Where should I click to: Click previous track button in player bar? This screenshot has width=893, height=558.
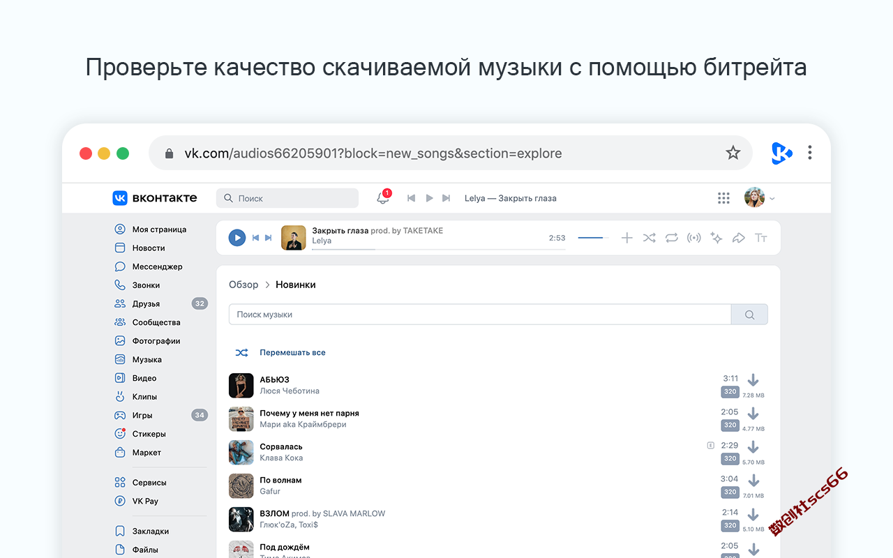[x=255, y=238]
